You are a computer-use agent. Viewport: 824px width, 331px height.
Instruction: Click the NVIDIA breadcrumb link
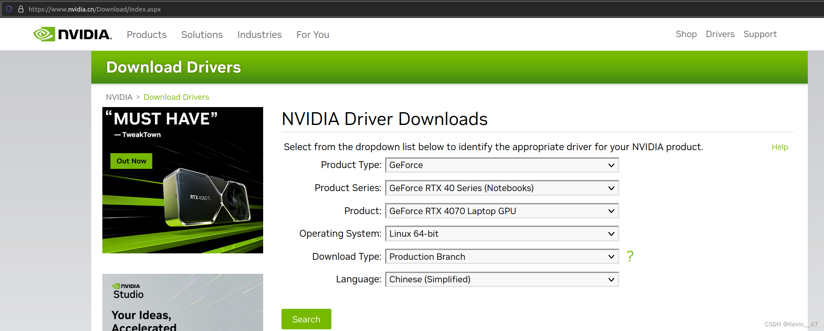coord(119,97)
